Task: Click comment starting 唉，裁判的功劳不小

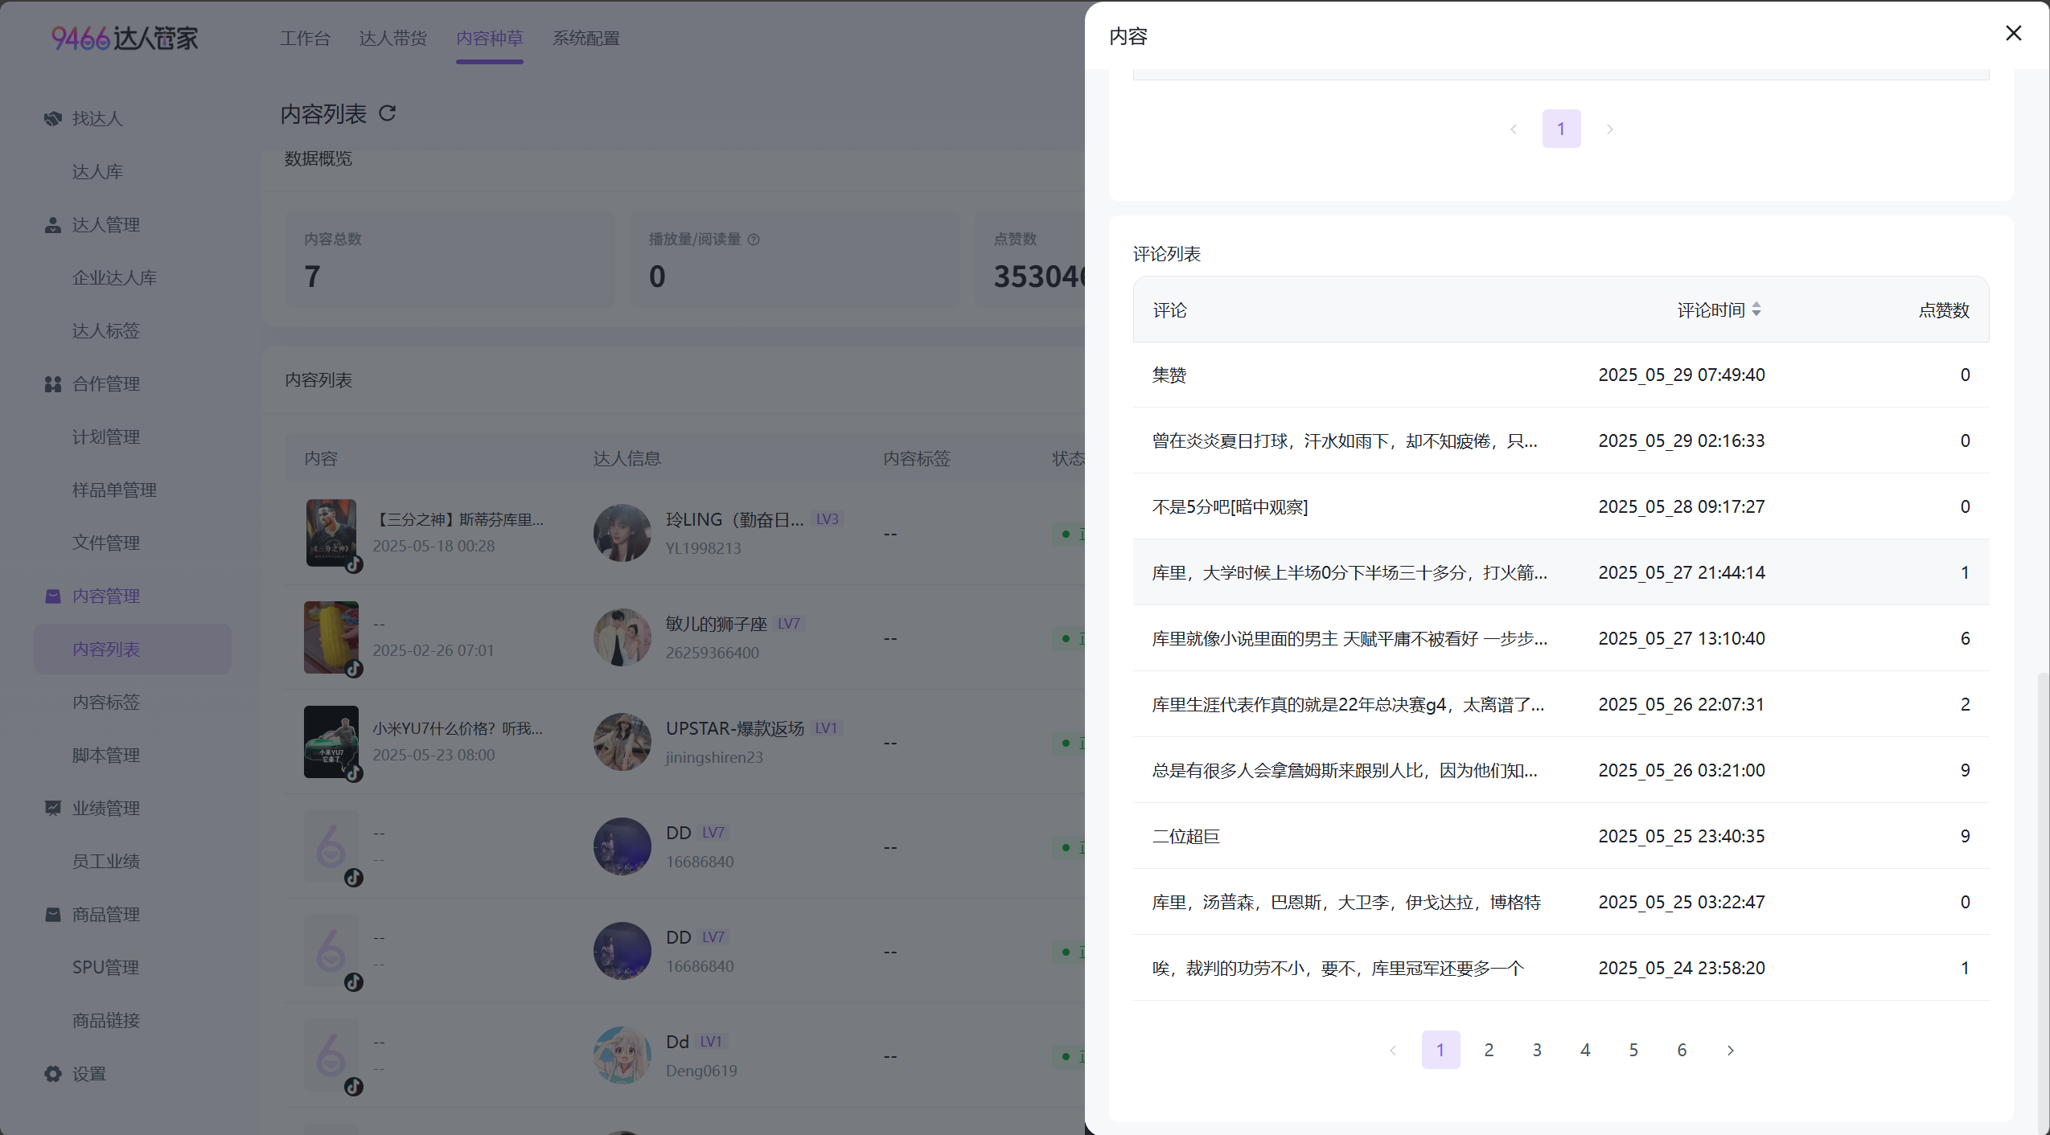Action: [x=1337, y=969]
